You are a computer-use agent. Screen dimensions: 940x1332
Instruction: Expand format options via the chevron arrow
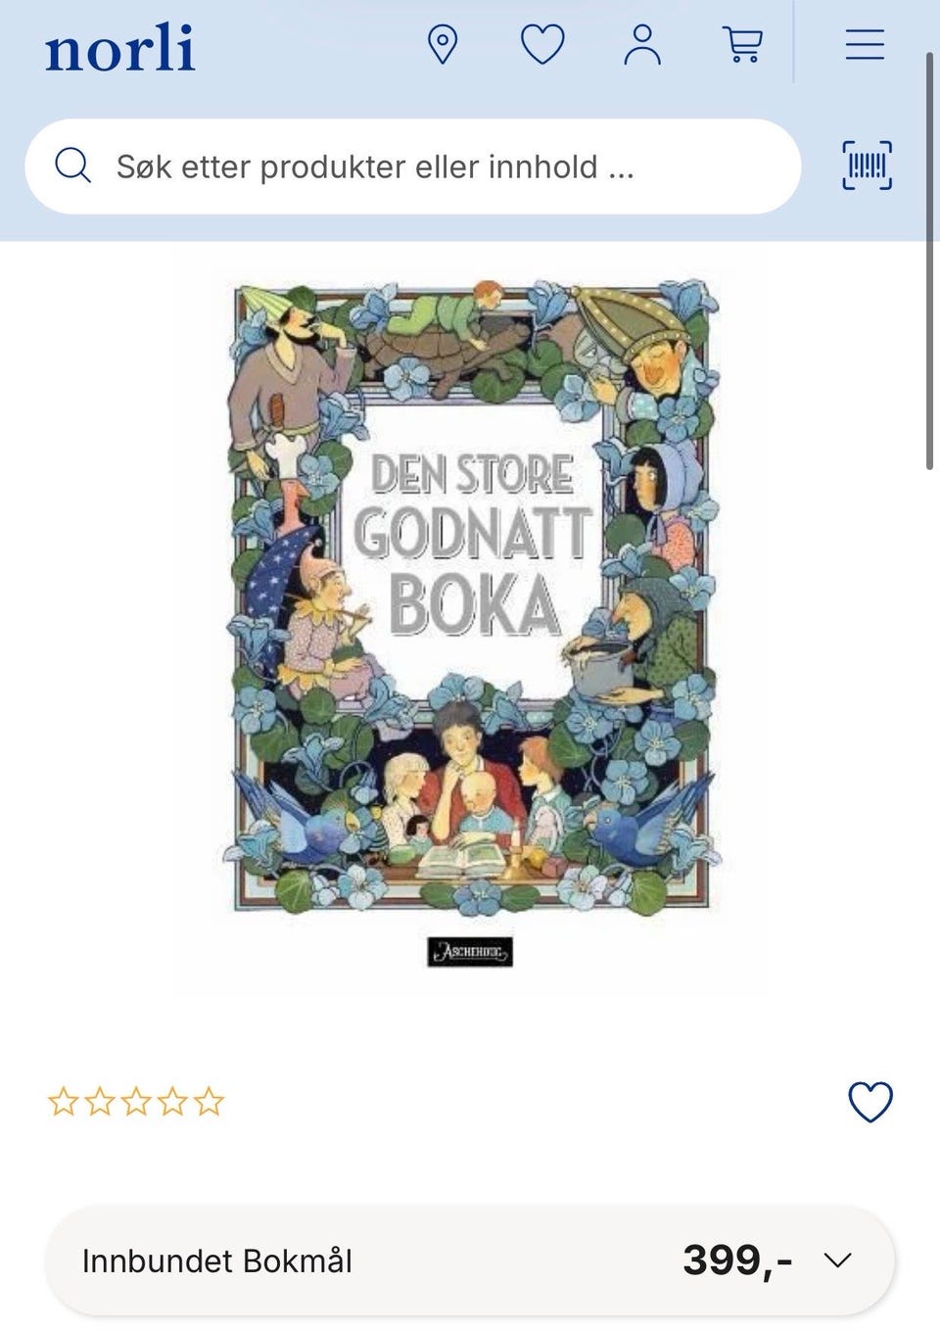[838, 1261]
